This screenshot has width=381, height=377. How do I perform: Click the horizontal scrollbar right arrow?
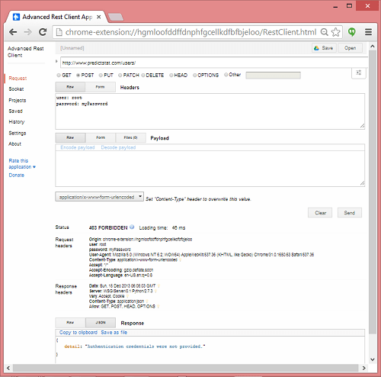click(x=364, y=368)
